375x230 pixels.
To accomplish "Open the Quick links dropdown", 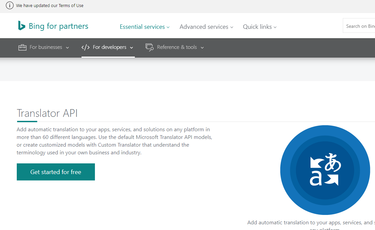I will [x=260, y=27].
